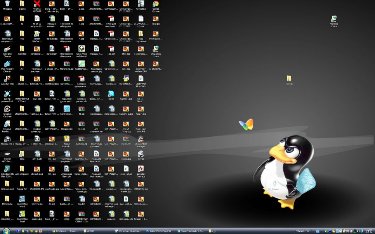This screenshot has height=234, width=375.
Task: Open the Skype desktop icon
Action: pyautogui.click(x=111, y=95)
